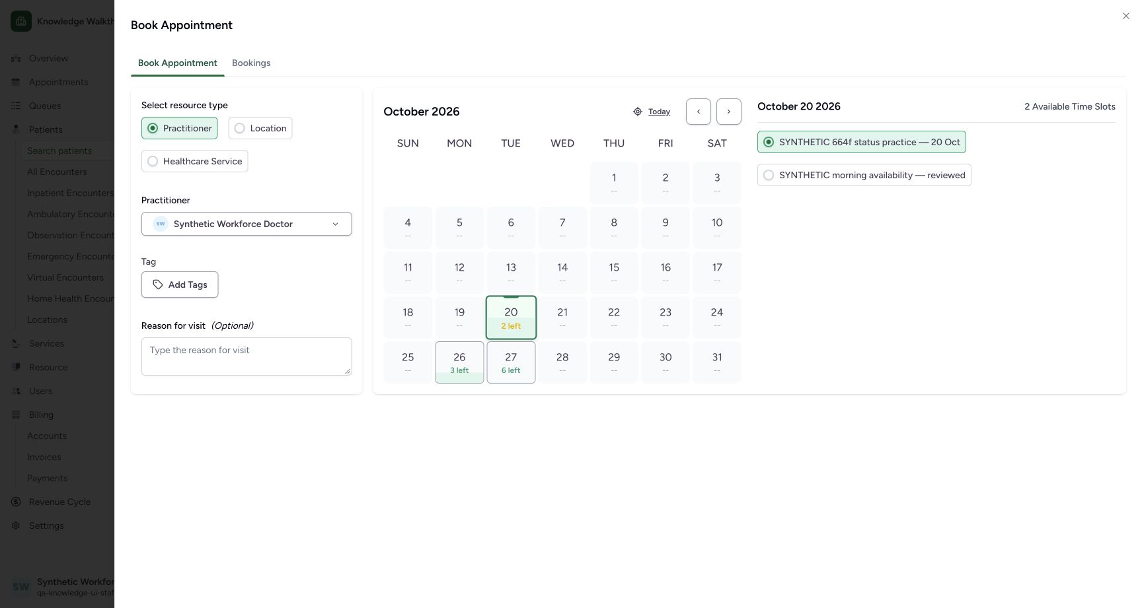The height and width of the screenshot is (608, 1142).
Task: Open Invoices in the sidebar
Action: tap(44, 457)
